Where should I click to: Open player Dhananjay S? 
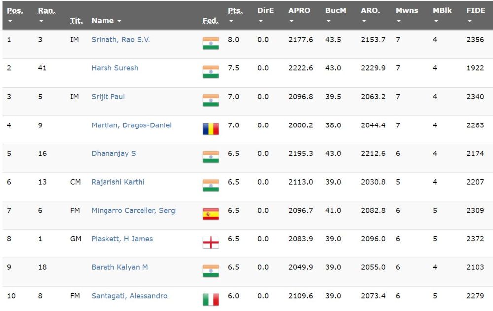point(113,153)
